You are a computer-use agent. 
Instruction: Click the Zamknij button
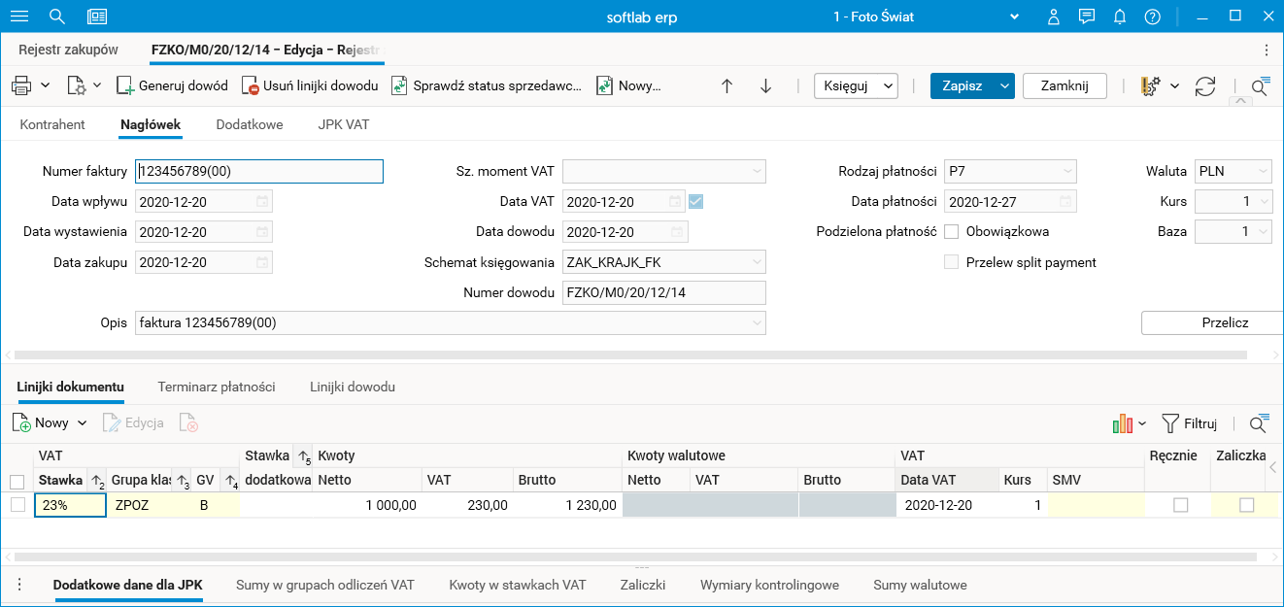click(1064, 85)
